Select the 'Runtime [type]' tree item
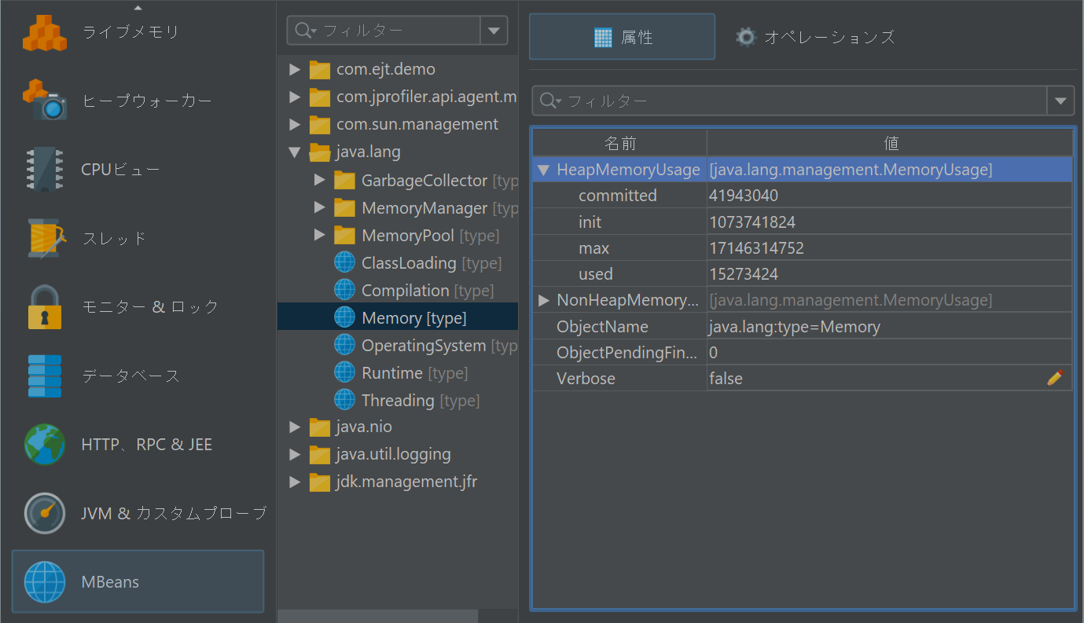 [414, 372]
